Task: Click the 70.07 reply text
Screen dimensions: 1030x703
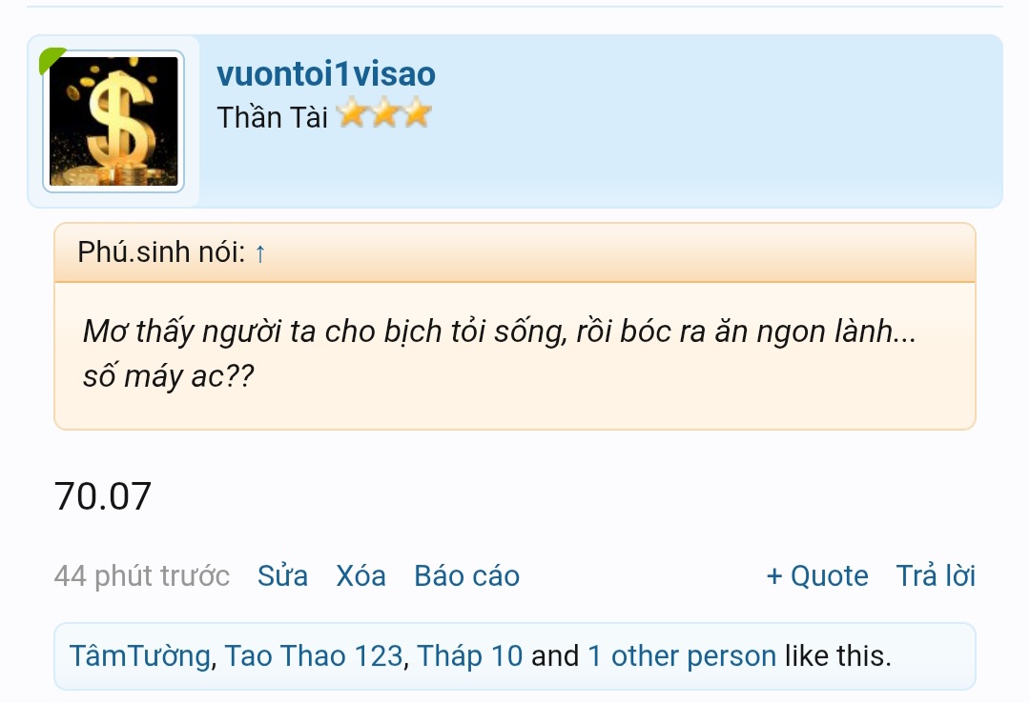Action: pos(102,496)
